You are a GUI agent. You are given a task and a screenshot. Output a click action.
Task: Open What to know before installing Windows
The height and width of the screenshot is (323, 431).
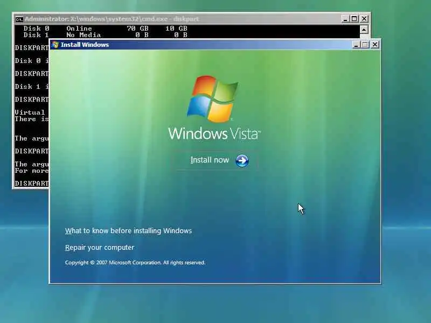pyautogui.click(x=128, y=231)
